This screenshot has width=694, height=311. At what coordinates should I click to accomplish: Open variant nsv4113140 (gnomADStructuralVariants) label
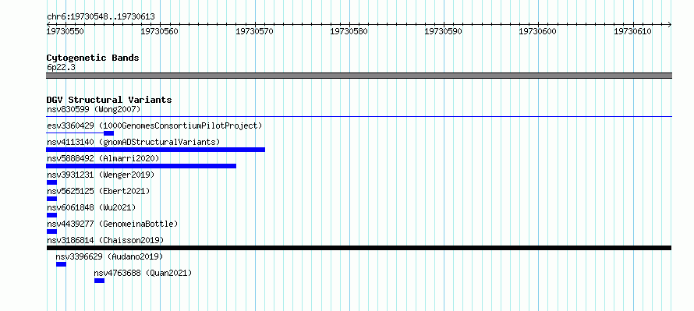coord(133,143)
